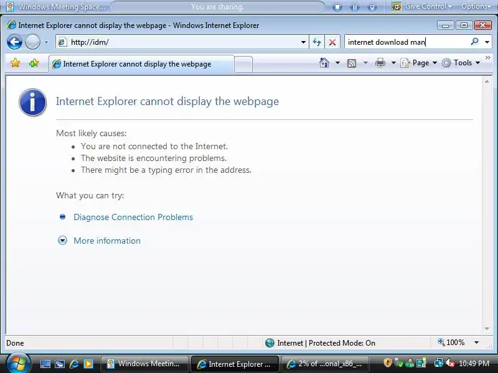Expand the address bar history dropdown
The height and width of the screenshot is (373, 498).
(303, 42)
